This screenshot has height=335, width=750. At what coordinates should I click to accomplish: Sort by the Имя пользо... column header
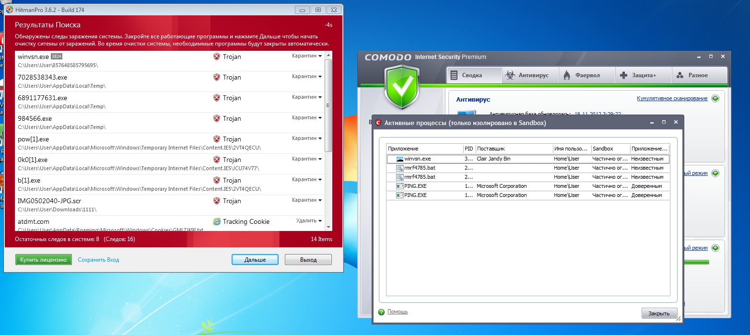(x=572, y=149)
